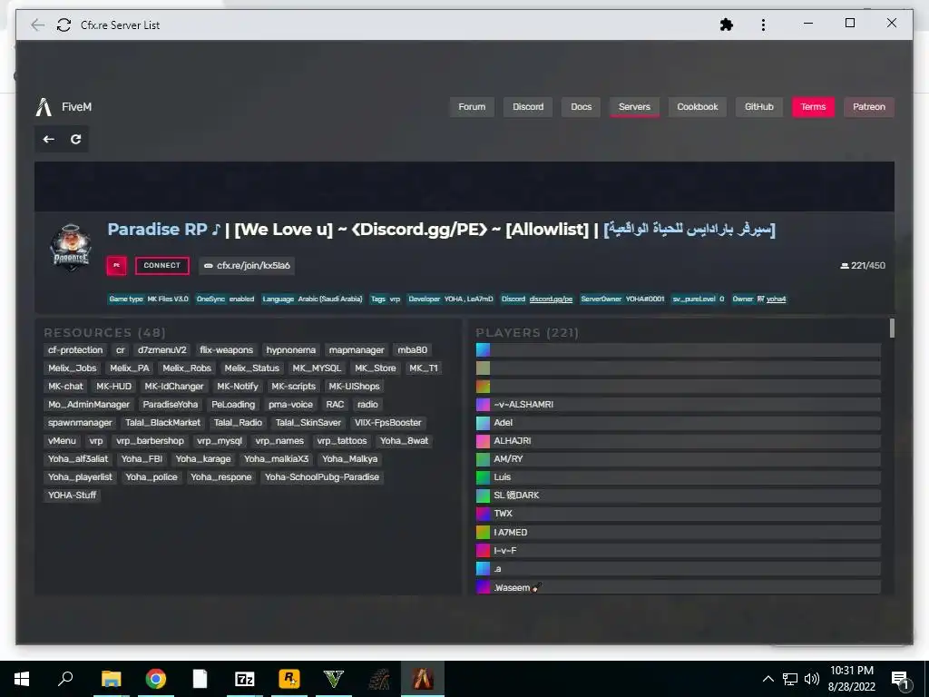Viewport: 929px width, 697px height.
Task: Open 7-Zip from the taskbar
Action: (x=244, y=679)
